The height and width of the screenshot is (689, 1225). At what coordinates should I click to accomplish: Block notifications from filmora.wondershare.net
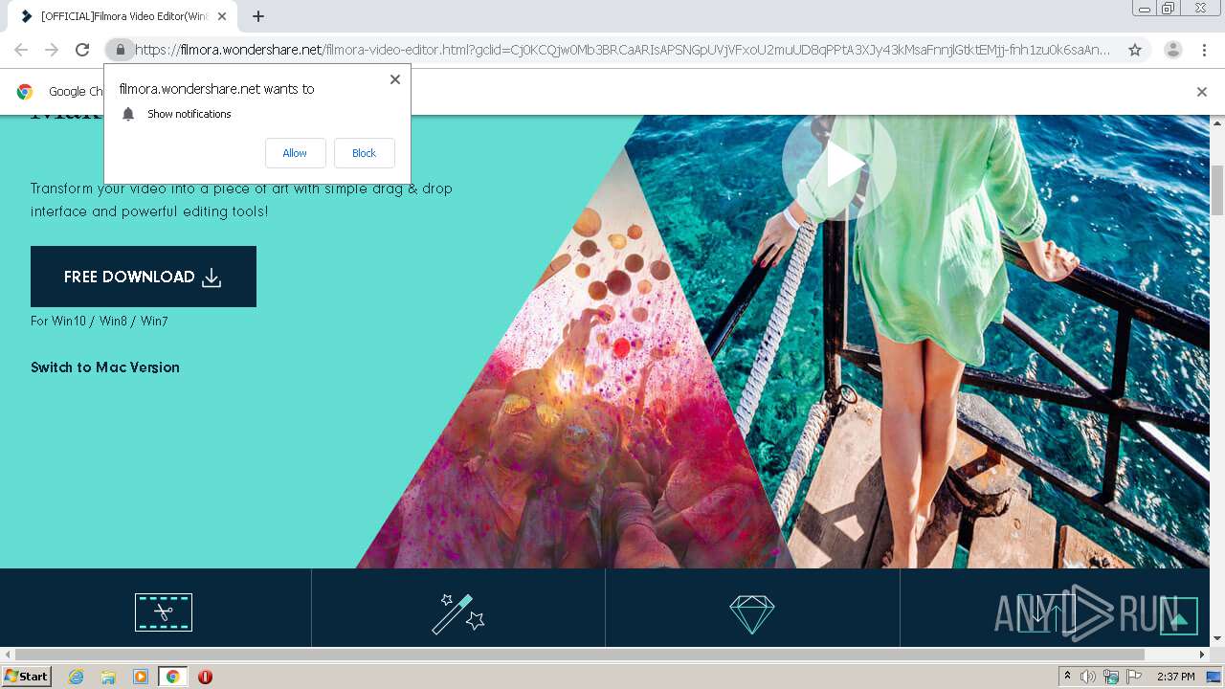(x=364, y=153)
